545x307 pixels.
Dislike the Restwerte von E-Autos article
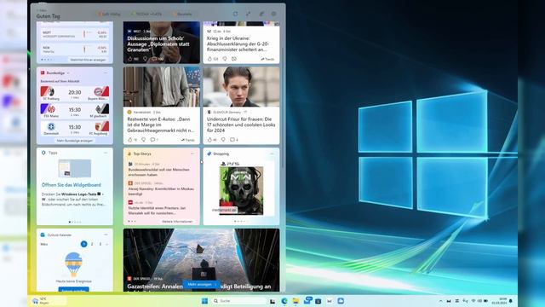[x=143, y=140]
